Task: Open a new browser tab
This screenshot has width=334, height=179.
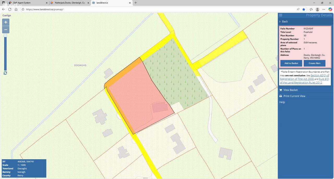Action: pyautogui.click(x=135, y=3)
